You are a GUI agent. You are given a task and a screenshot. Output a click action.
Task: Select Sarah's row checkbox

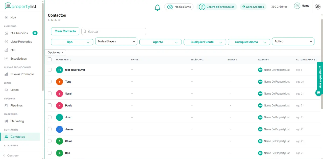(x=50, y=94)
